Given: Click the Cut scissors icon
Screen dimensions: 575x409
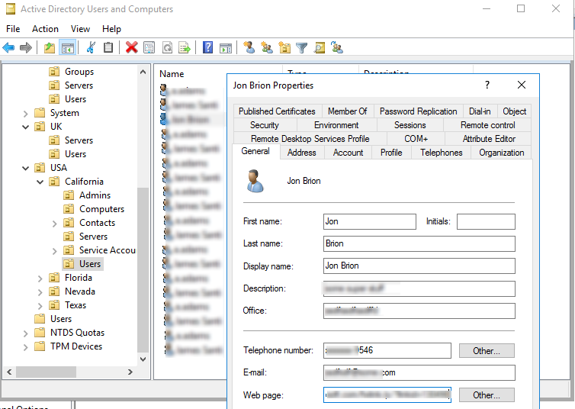Looking at the screenshot, I should click(x=91, y=47).
